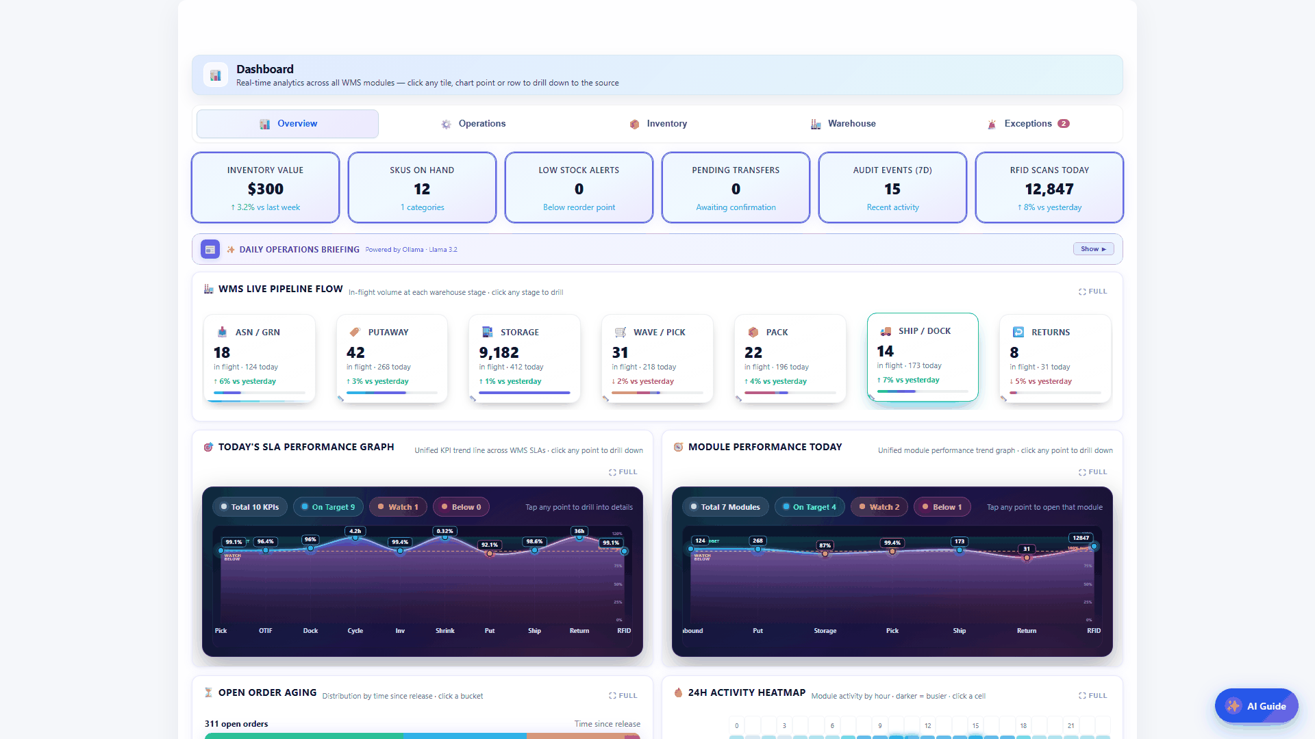Click the Storage building icon
Screen dimensions: 1315x739
pyautogui.click(x=487, y=332)
